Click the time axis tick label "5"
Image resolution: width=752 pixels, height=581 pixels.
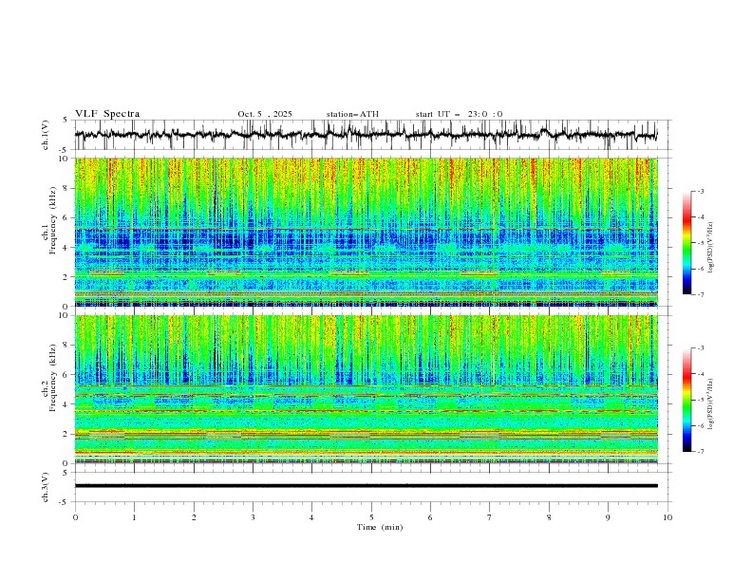[371, 517]
